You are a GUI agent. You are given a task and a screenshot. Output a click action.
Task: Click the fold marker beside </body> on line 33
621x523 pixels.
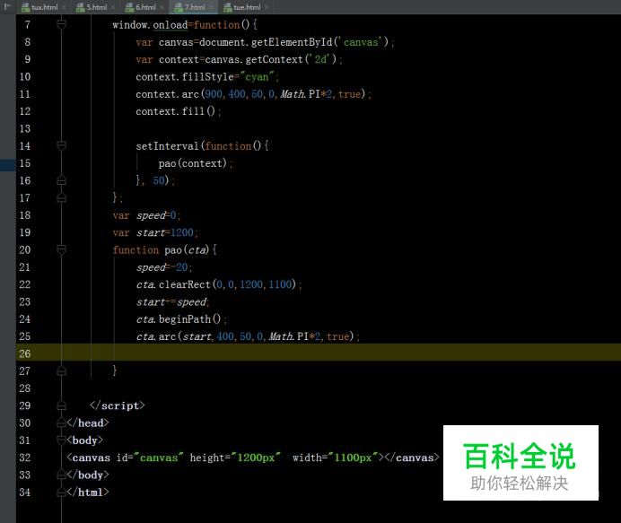[61, 475]
